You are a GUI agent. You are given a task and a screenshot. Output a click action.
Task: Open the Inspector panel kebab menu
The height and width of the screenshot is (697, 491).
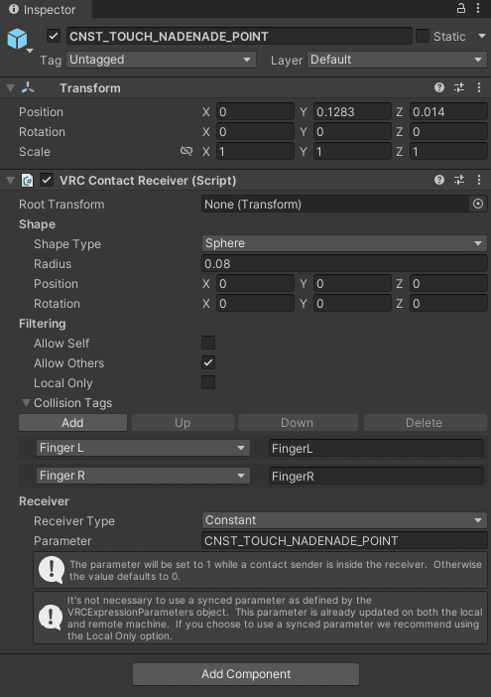pos(478,8)
